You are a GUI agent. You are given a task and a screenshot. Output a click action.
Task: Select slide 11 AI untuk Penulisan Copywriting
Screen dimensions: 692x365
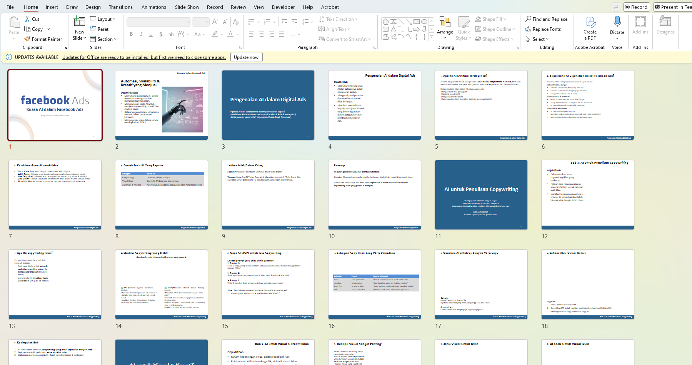481,195
